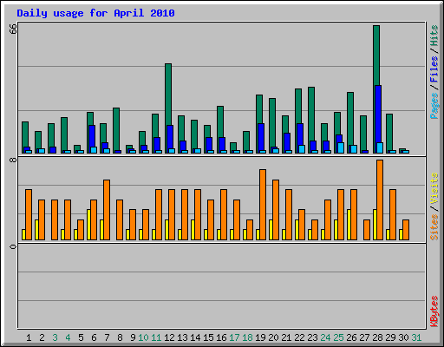Screen dimensions: 444x347
Task: Click the cyan 'Pages' legend label
Action: pos(434,106)
